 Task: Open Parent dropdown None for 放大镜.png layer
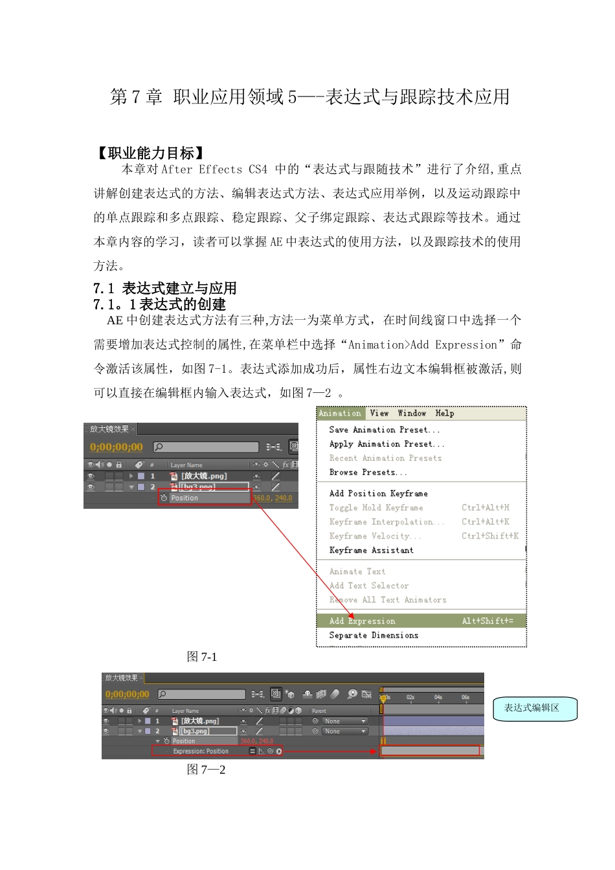pos(344,721)
